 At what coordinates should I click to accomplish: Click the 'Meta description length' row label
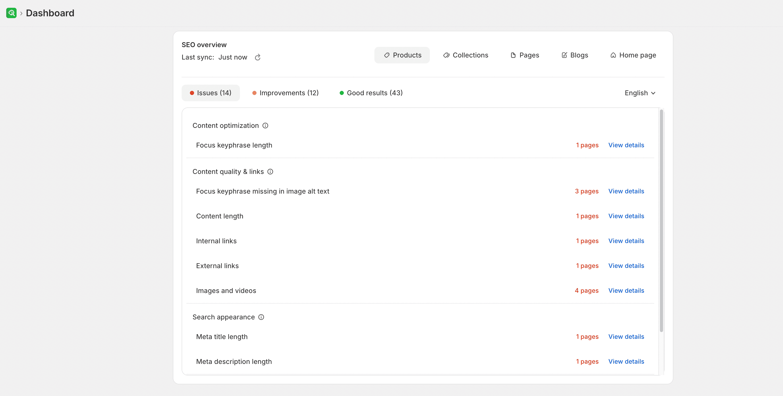coord(234,362)
